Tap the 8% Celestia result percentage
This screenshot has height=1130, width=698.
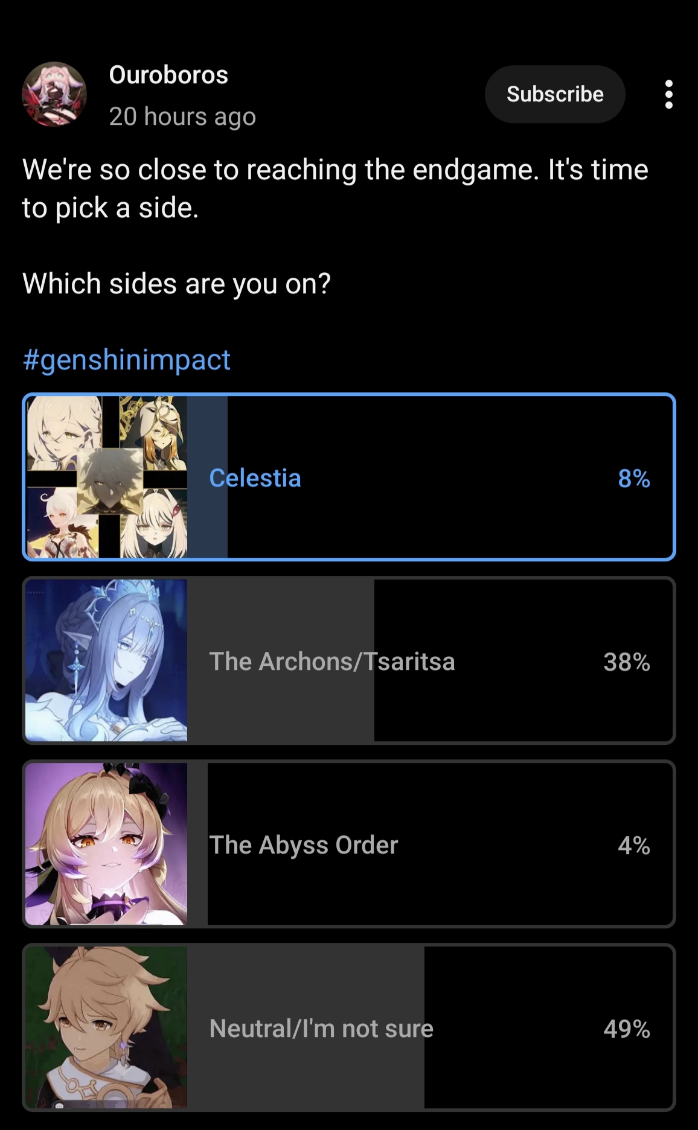click(x=634, y=479)
